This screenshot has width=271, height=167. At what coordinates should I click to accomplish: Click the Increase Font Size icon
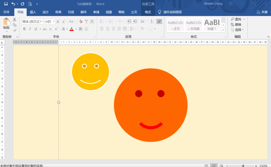[x=58, y=22]
